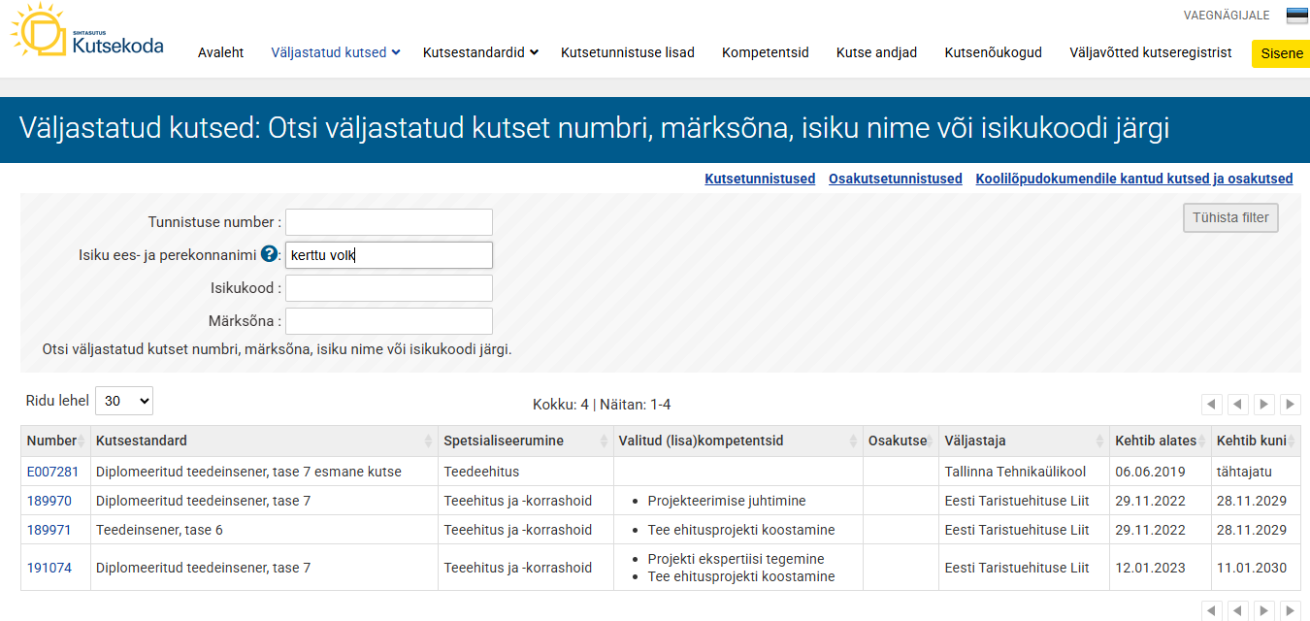The width and height of the screenshot is (1310, 621).
Task: Select the tähtajatu validity cell
Action: click(x=1256, y=472)
